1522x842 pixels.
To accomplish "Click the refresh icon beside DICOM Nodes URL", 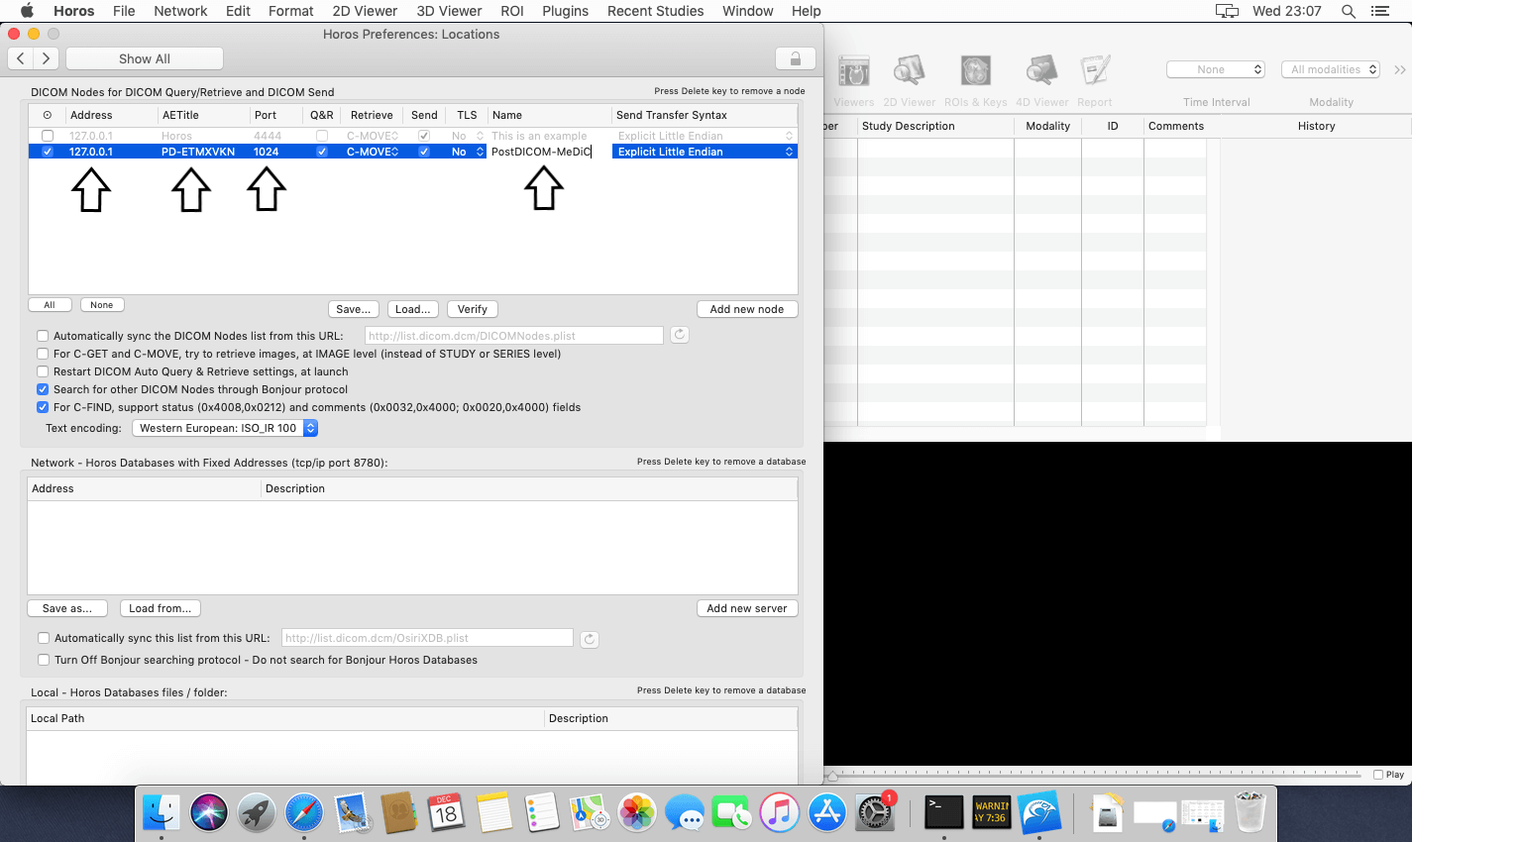I will [x=680, y=335].
